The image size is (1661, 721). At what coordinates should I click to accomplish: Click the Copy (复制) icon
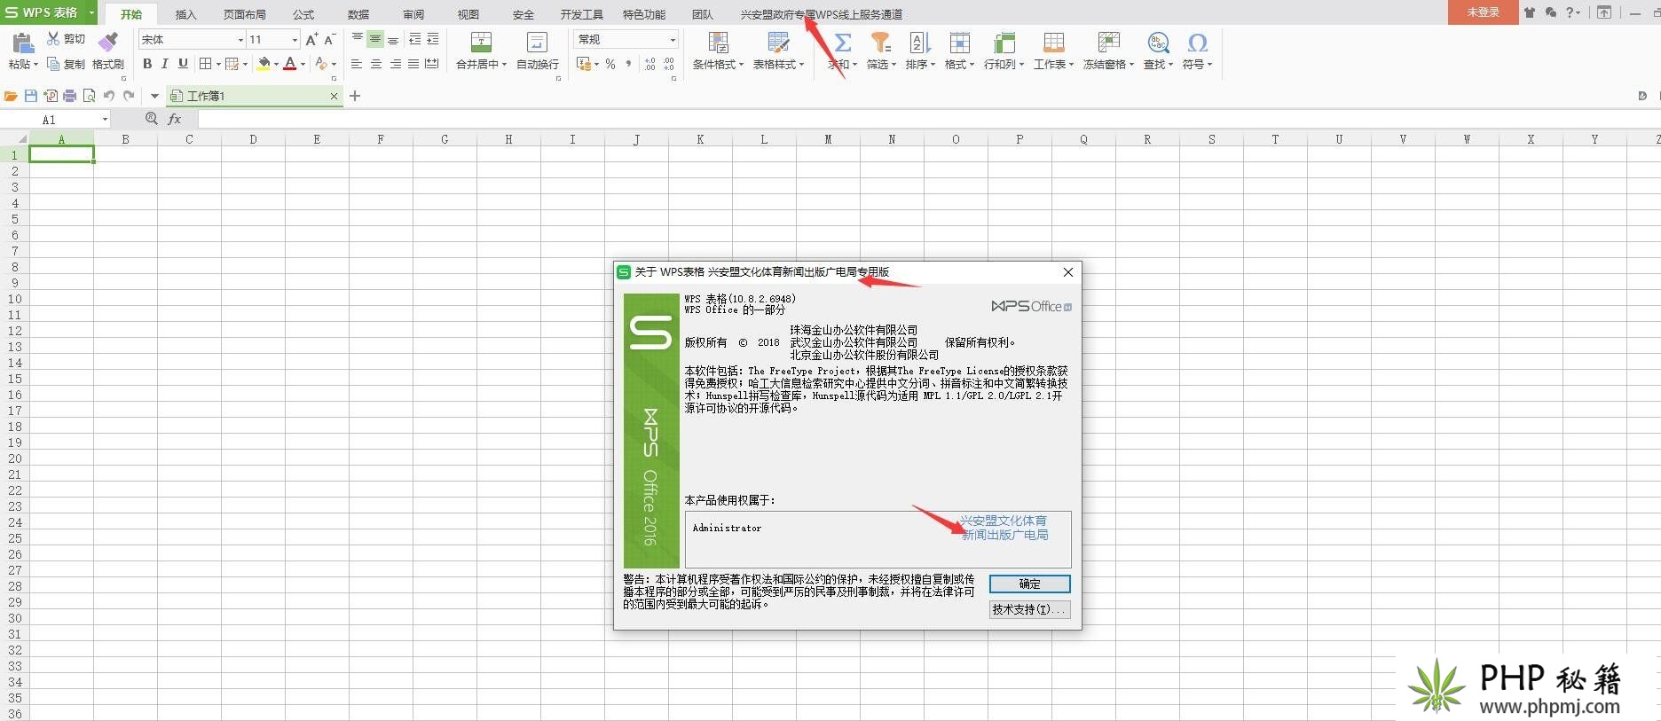pos(53,64)
